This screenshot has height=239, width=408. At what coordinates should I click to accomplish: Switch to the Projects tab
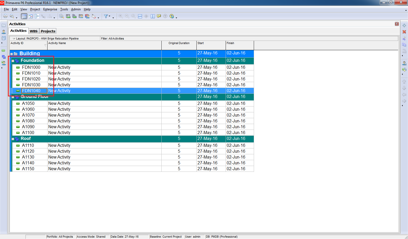48,31
